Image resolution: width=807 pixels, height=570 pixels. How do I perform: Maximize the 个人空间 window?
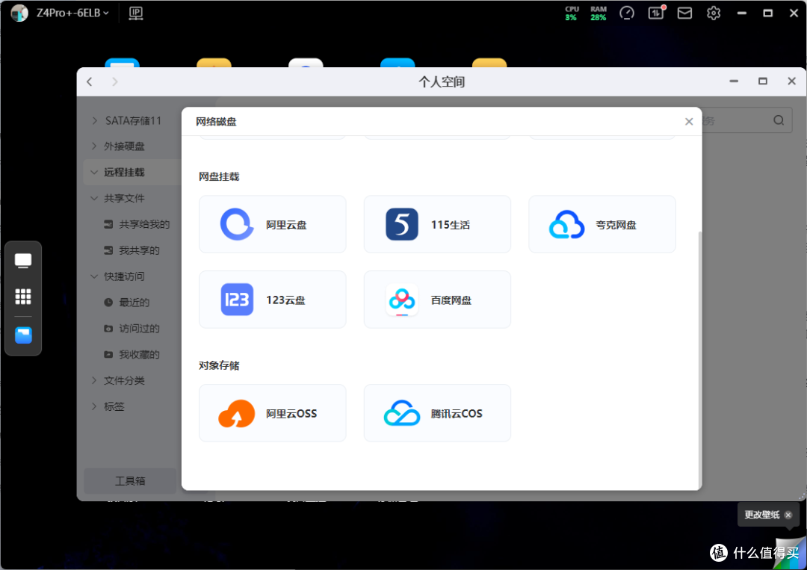click(x=763, y=81)
